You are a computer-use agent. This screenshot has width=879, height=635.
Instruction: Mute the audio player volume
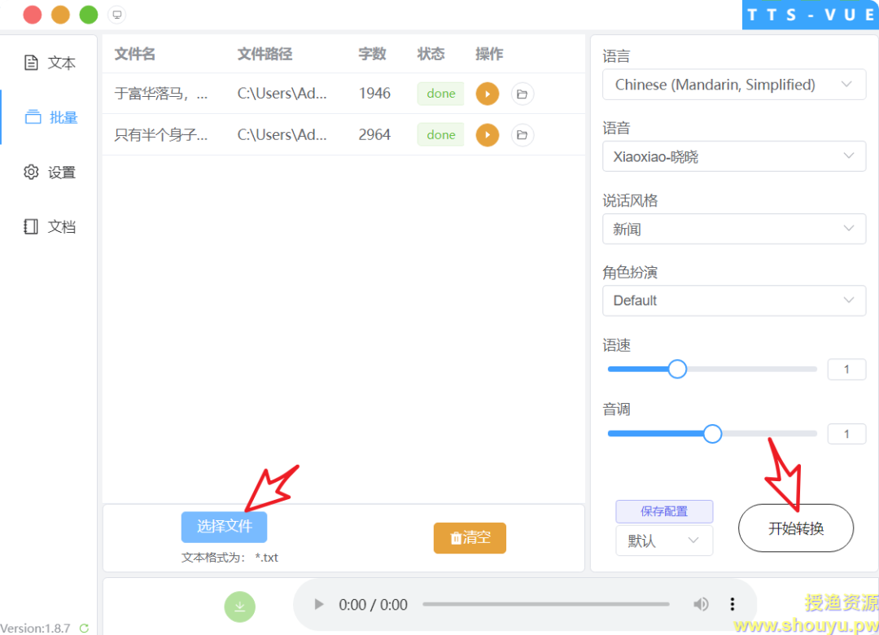tap(701, 604)
